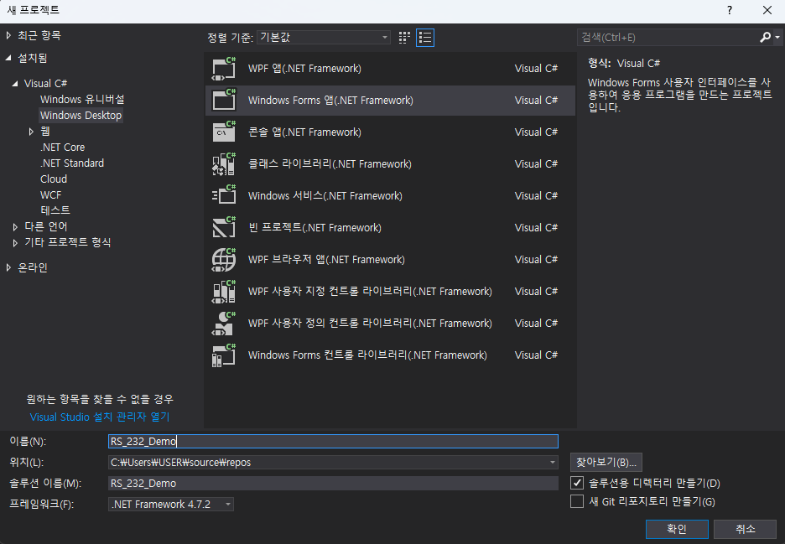
Task: Enable 새 Git 리포지토리 만들기 checkbox
Action: tap(577, 501)
